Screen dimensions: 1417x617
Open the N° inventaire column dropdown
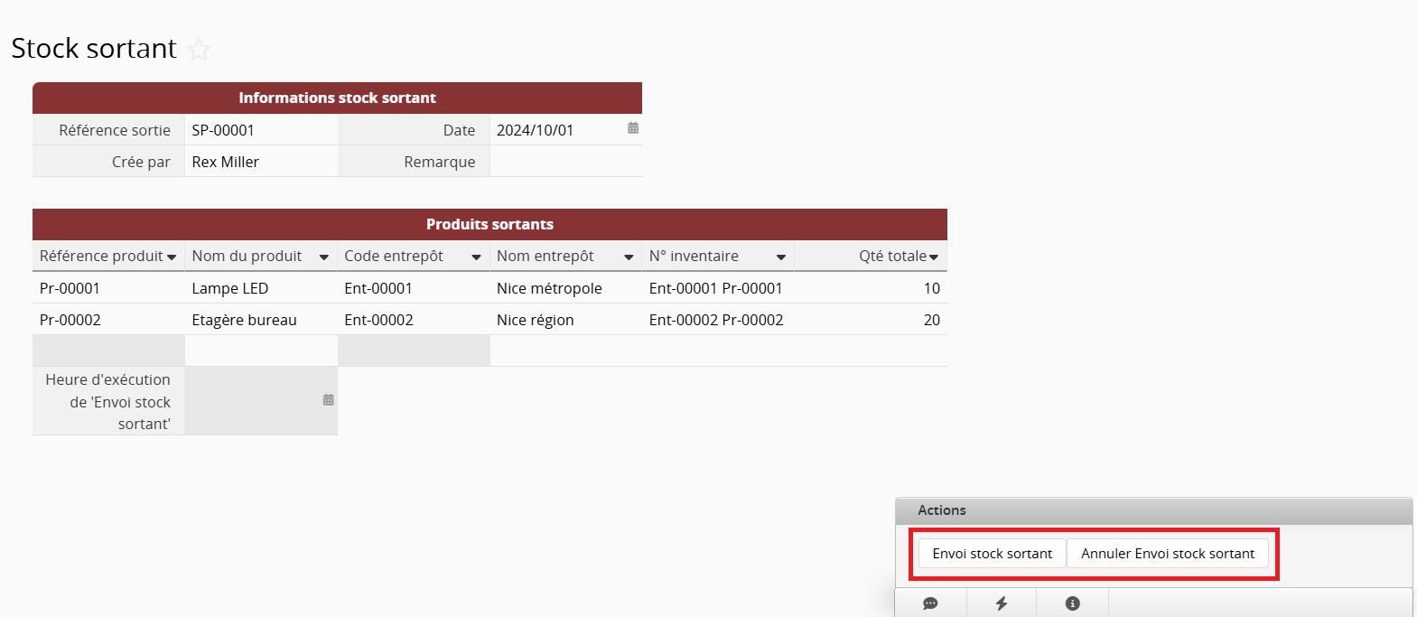click(x=780, y=257)
